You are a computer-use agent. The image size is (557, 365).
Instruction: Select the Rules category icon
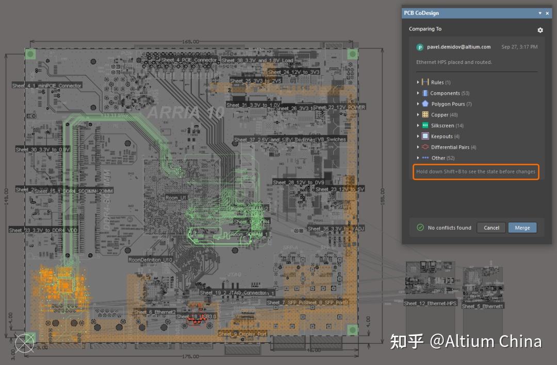pos(424,82)
